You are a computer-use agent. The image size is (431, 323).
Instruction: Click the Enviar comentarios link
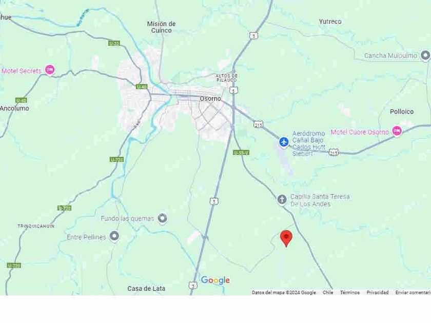pyautogui.click(x=413, y=293)
